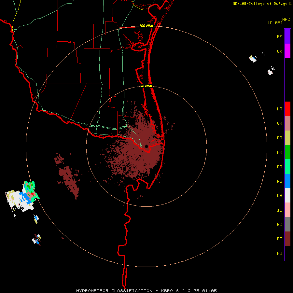
Task: Select the BD yellow legend block
Action: pyautogui.click(x=287, y=138)
